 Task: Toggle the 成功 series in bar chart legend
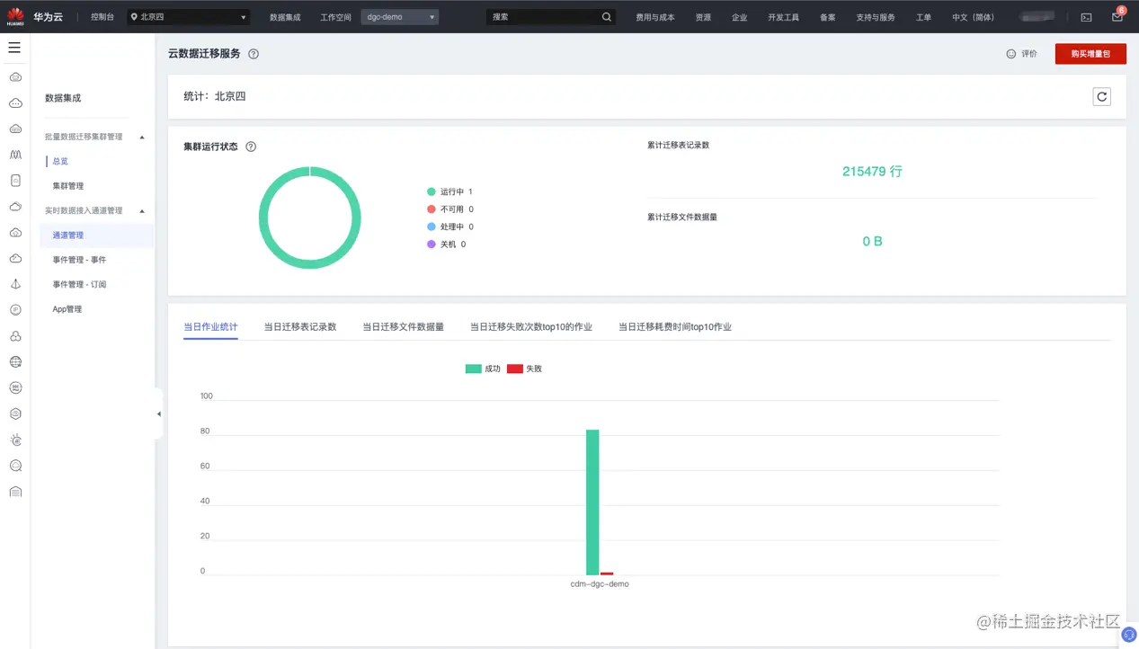tap(483, 369)
